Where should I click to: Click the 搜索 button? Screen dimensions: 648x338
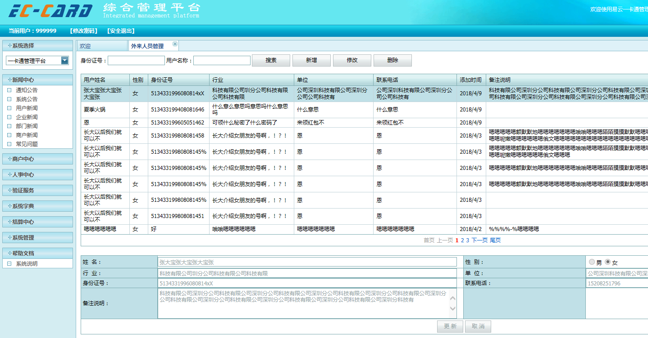coord(271,60)
